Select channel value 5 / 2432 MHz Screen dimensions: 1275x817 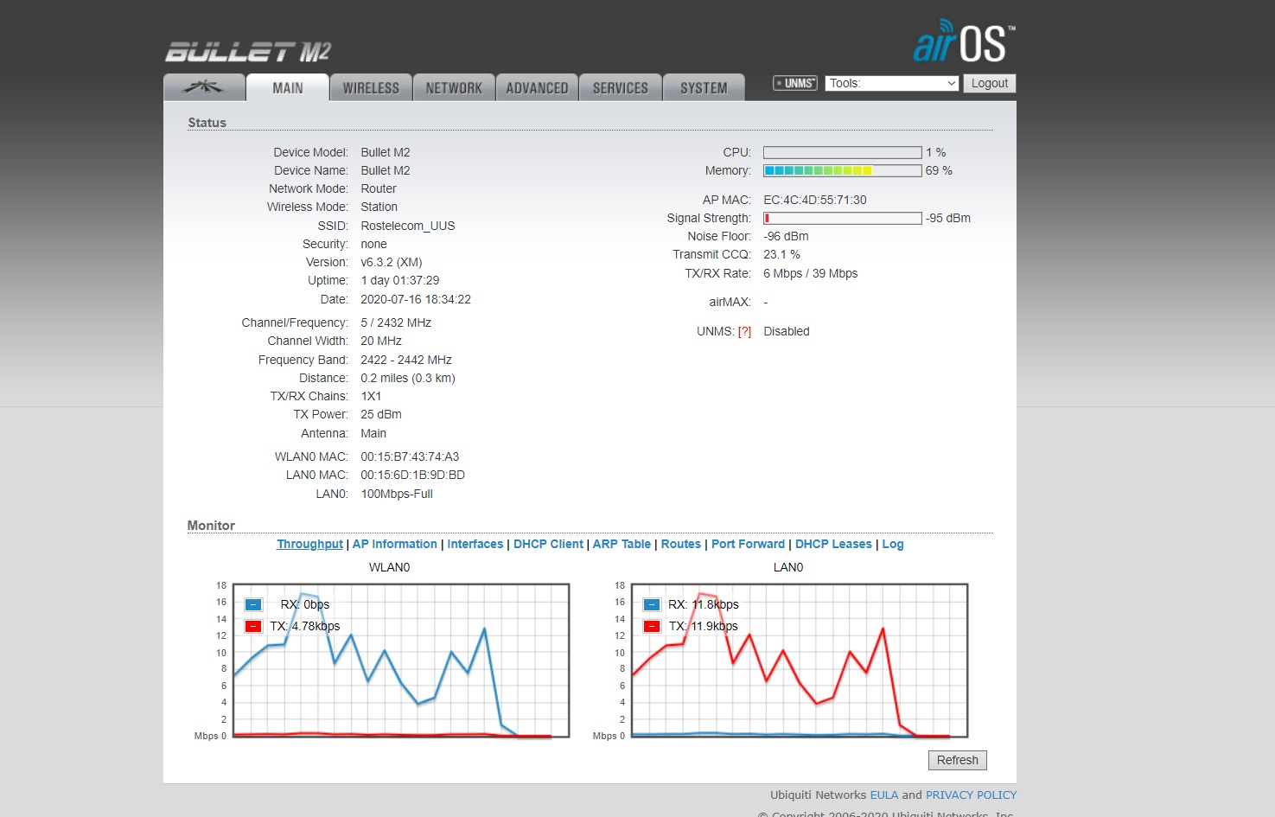pos(396,322)
